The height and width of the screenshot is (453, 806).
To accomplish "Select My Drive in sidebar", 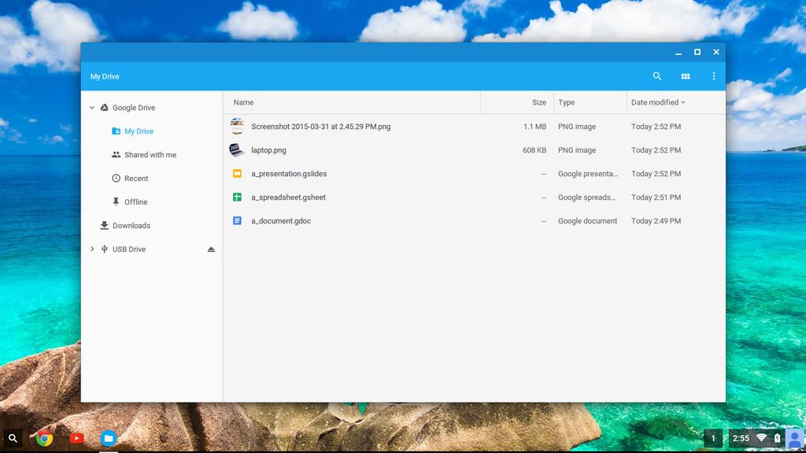I will pyautogui.click(x=139, y=131).
